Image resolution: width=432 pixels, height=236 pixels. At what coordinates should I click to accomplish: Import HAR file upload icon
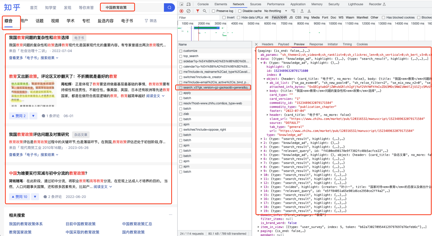(x=302, y=11)
